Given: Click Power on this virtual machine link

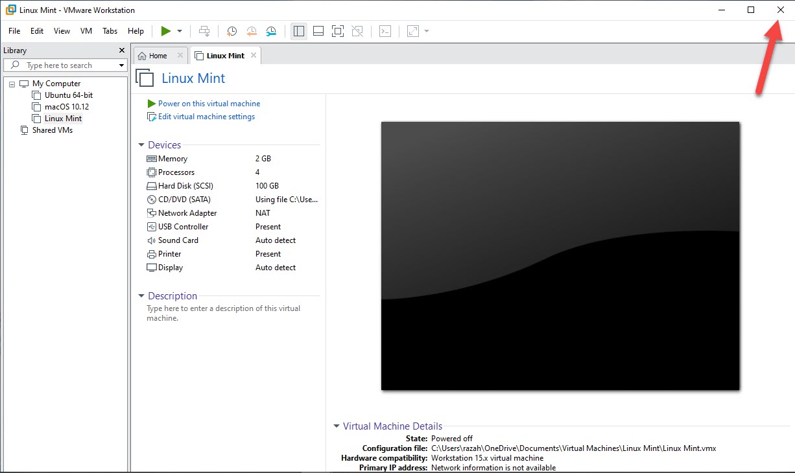Looking at the screenshot, I should tap(209, 104).
